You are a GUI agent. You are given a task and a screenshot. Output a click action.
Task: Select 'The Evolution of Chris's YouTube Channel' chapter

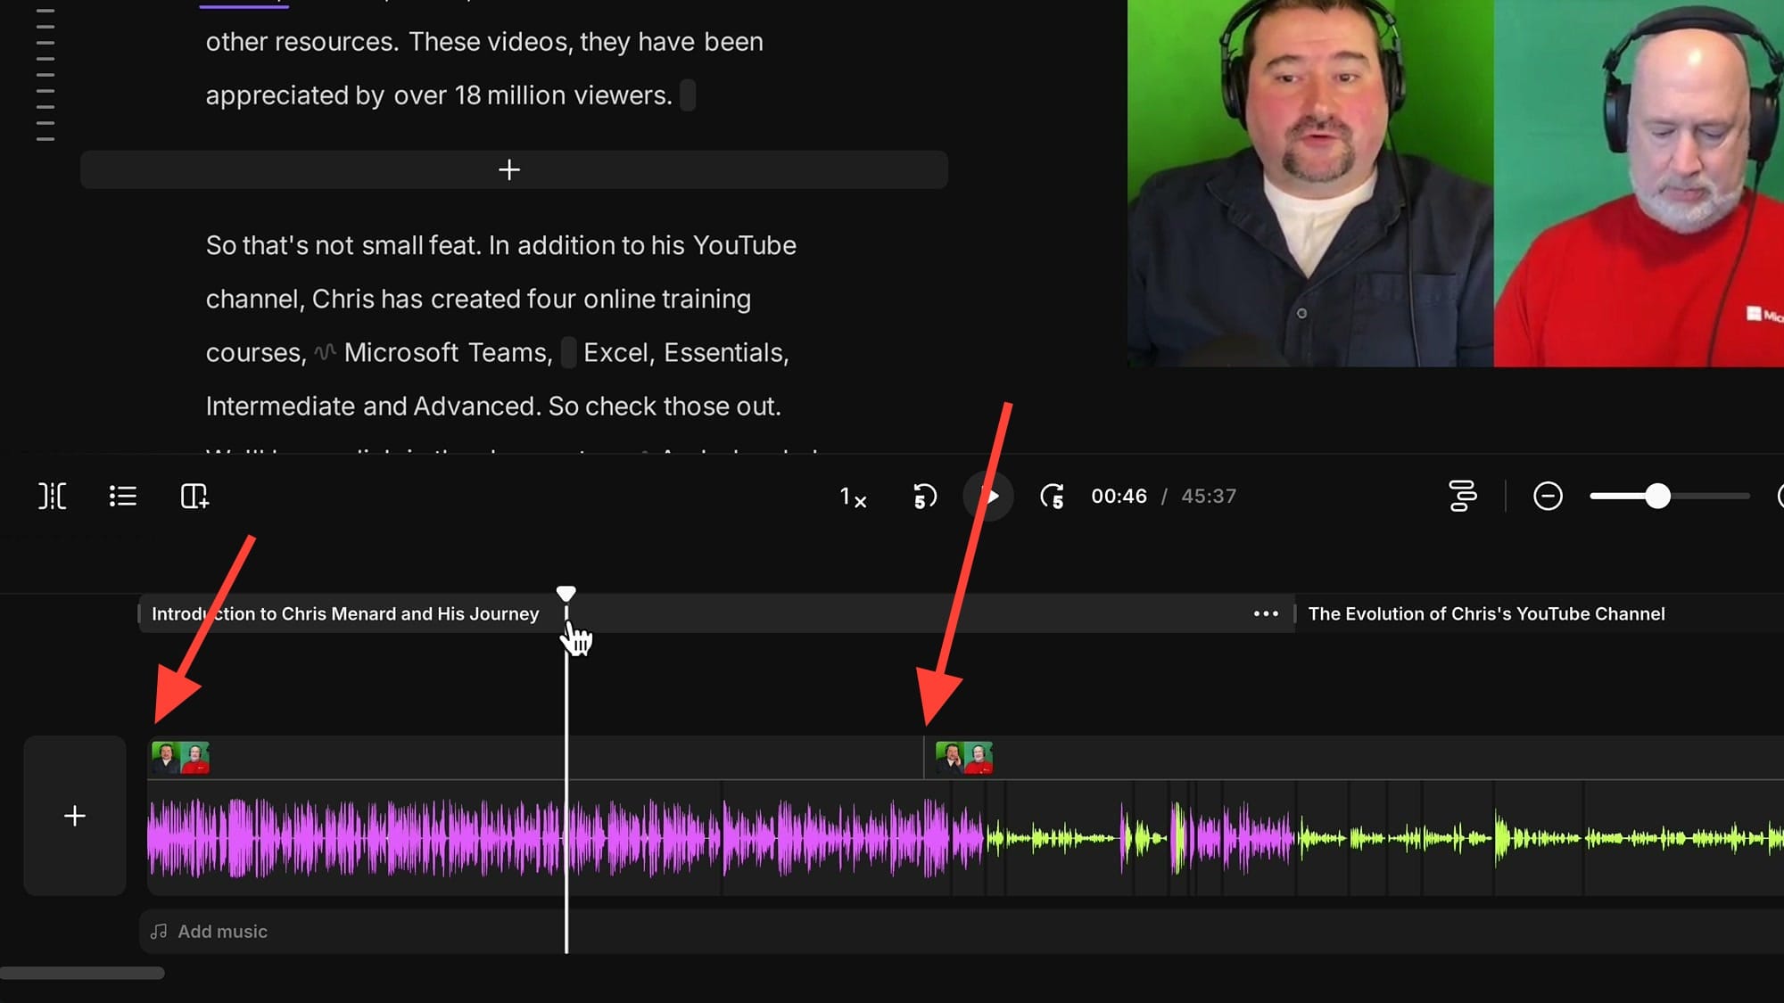click(x=1486, y=613)
